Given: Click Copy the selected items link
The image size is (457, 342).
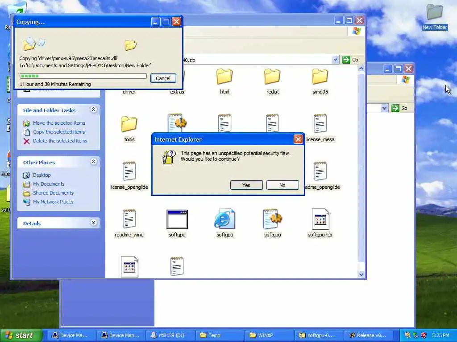Looking at the screenshot, I should pyautogui.click(x=58, y=132).
